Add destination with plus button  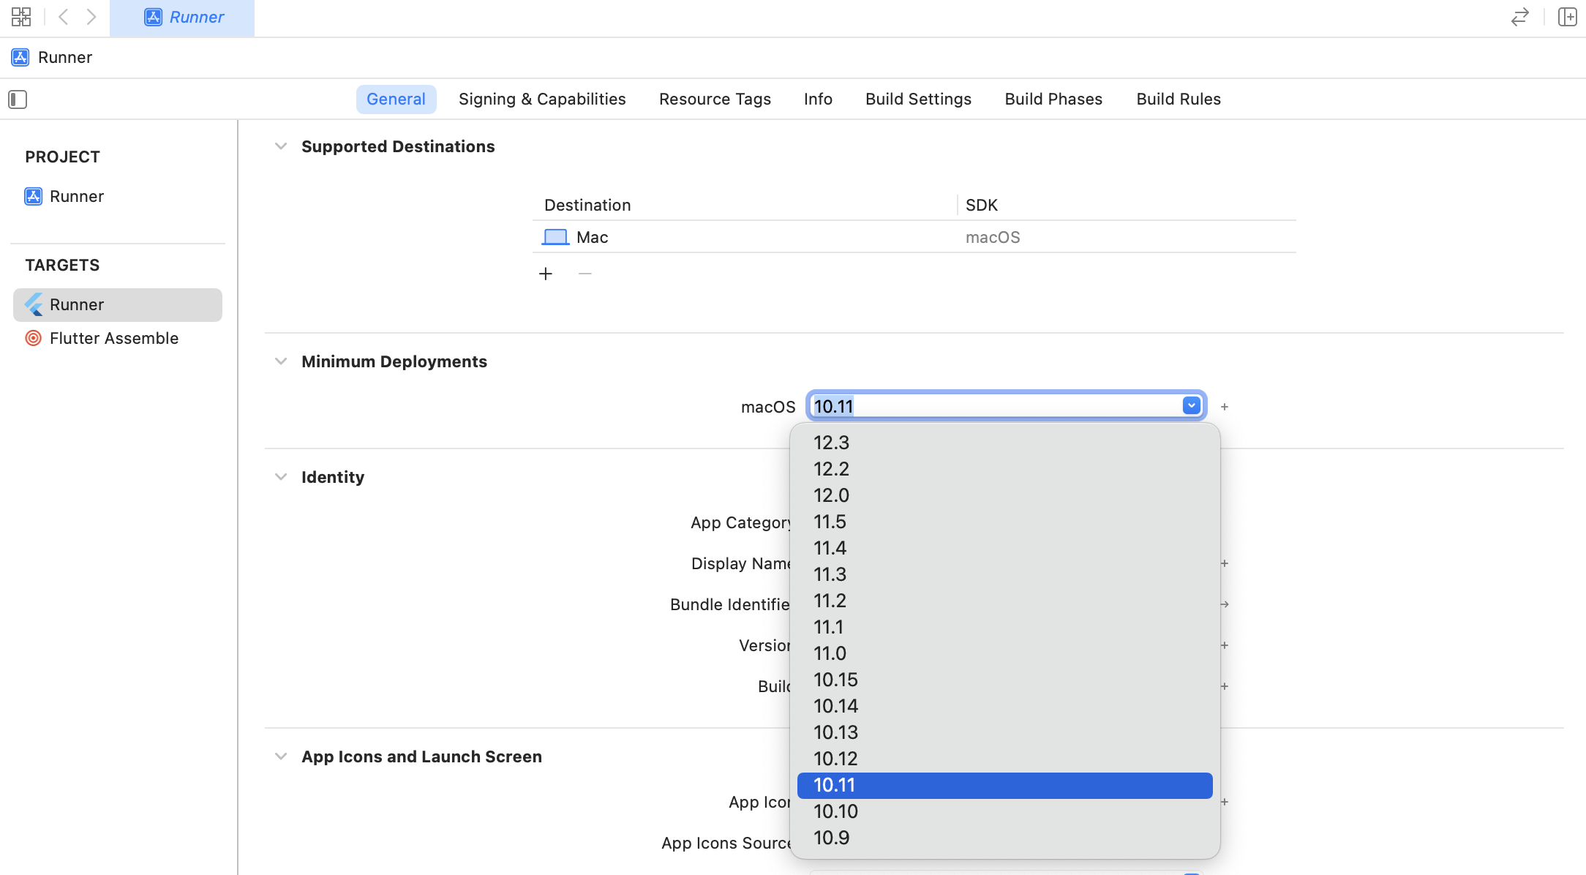coord(546,274)
